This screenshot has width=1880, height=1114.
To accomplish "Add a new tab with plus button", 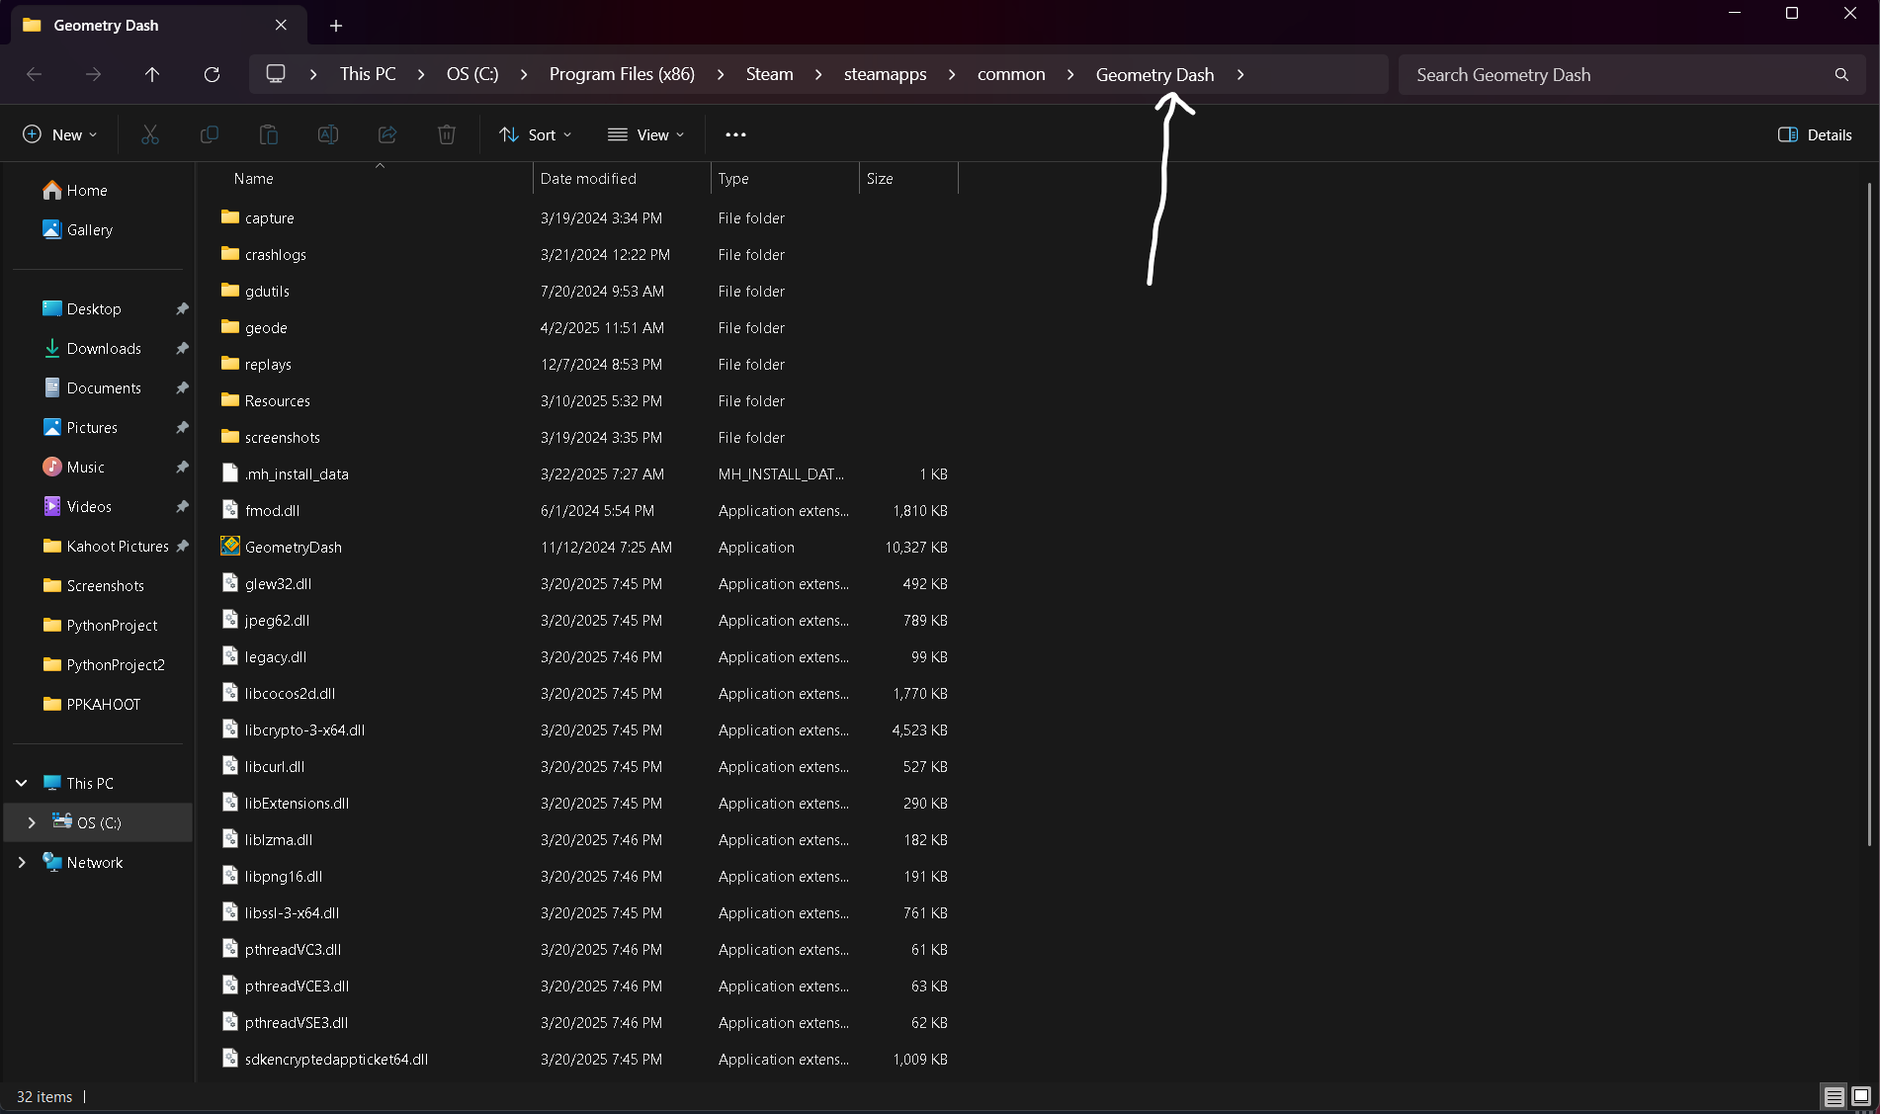I will (x=336, y=26).
